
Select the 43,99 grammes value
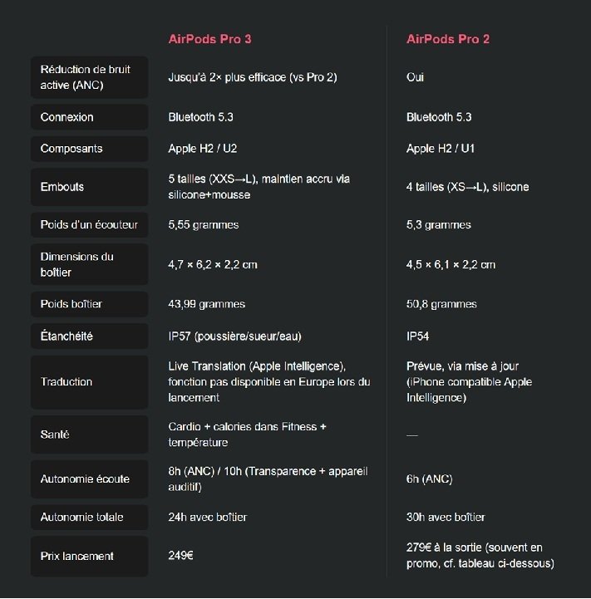(x=206, y=304)
